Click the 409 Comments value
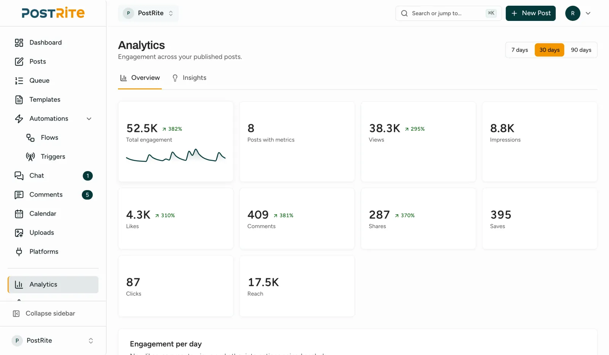The height and width of the screenshot is (355, 609). (x=258, y=215)
